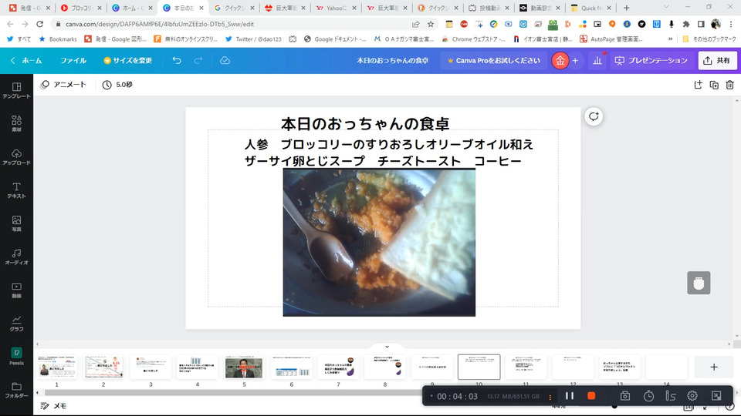Bookmark this page with the star
741x416 pixels.
431,24
